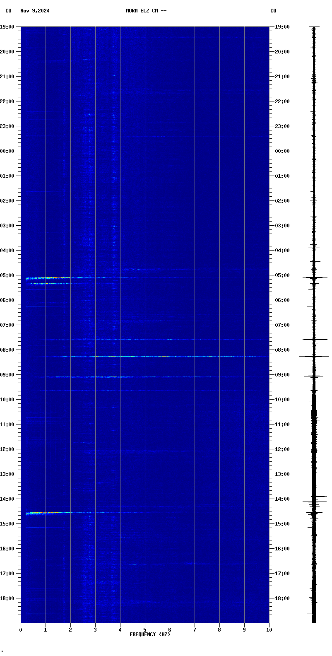Click the CO label at top right

coord(273,11)
